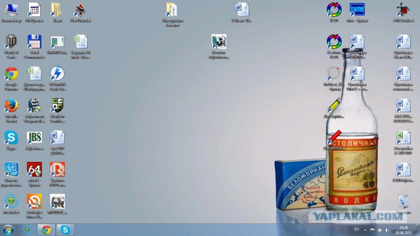Open the taskbar clock and date
The image size is (420, 236).
tap(404, 230)
